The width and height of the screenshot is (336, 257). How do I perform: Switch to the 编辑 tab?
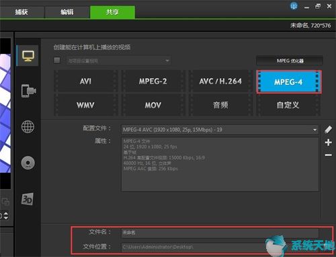(x=67, y=12)
